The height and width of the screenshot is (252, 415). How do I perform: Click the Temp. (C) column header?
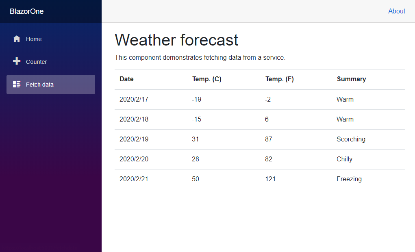[207, 79]
